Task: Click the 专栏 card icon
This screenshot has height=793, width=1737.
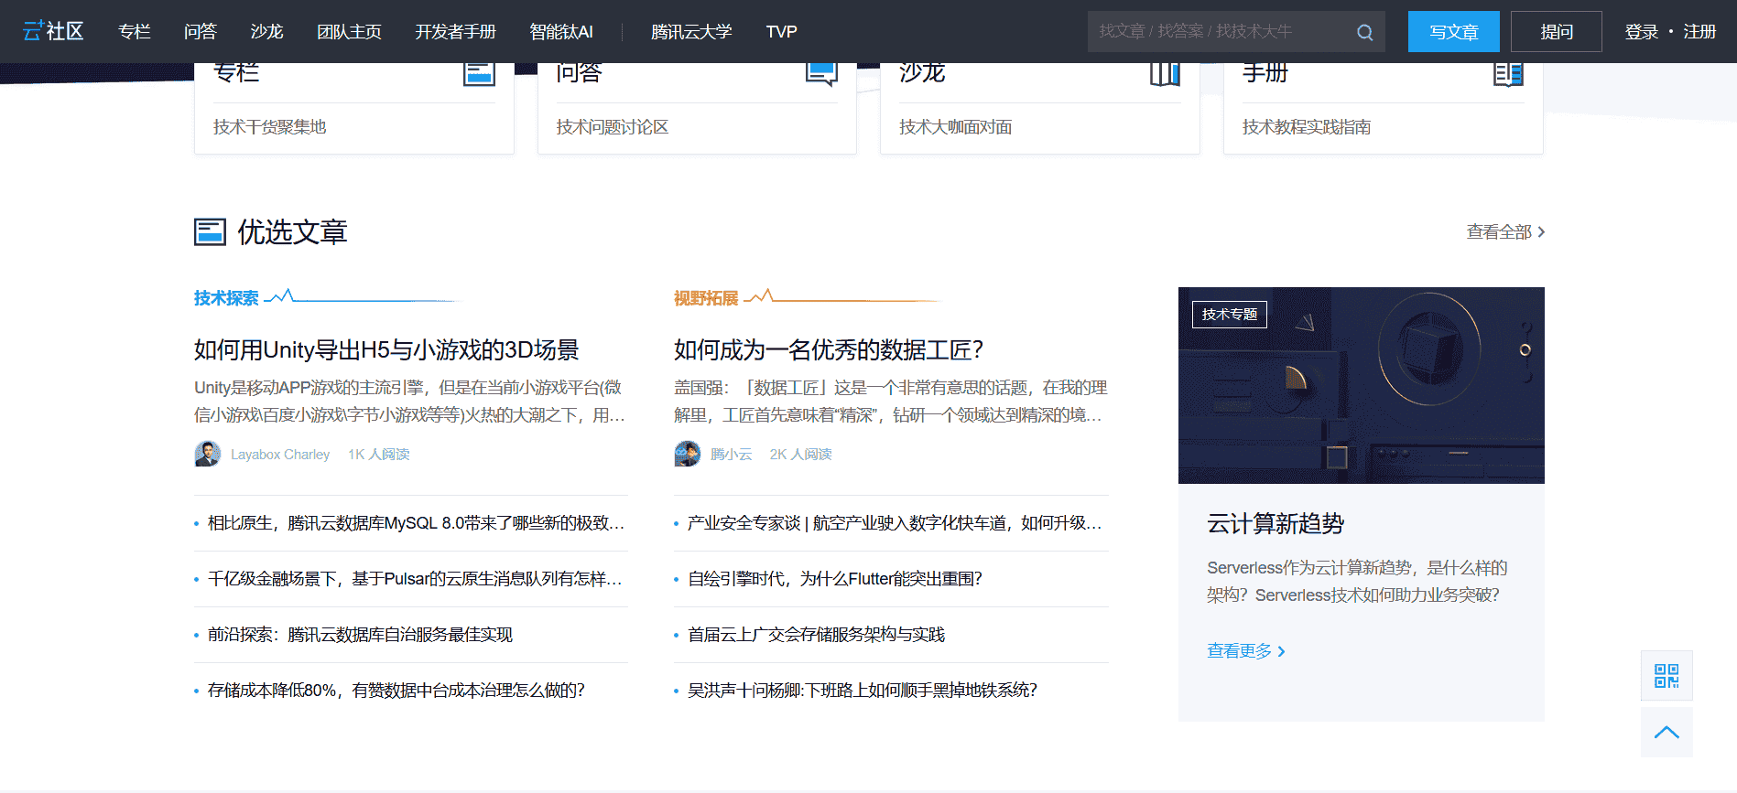Action: (x=479, y=73)
